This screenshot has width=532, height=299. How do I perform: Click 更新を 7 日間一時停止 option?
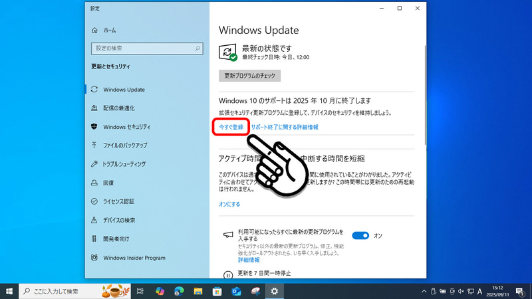point(264,273)
